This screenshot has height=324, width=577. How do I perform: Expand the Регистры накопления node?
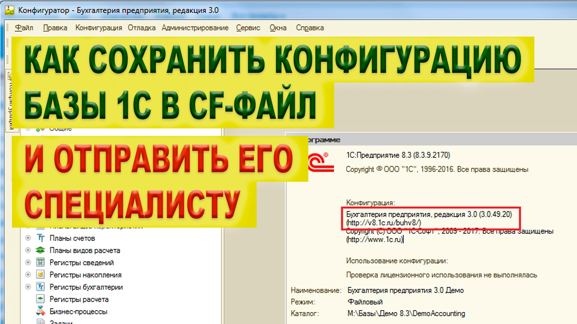tap(28, 275)
